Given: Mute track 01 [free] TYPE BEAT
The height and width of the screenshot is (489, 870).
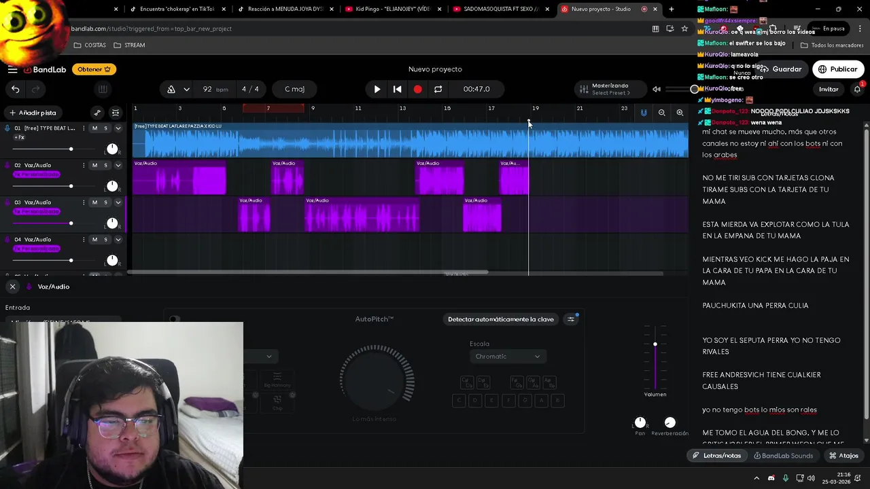Looking at the screenshot, I should click(94, 128).
